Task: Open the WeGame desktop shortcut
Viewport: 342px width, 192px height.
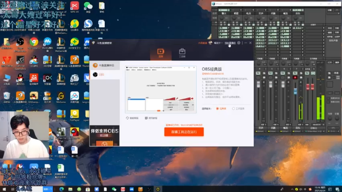Action: (61, 97)
